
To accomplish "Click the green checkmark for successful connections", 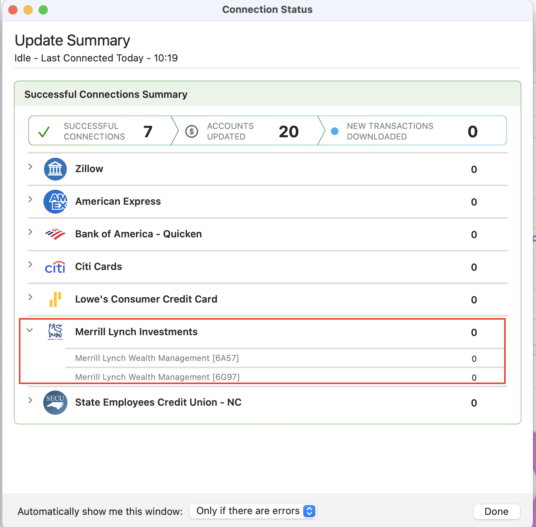I will (x=44, y=132).
